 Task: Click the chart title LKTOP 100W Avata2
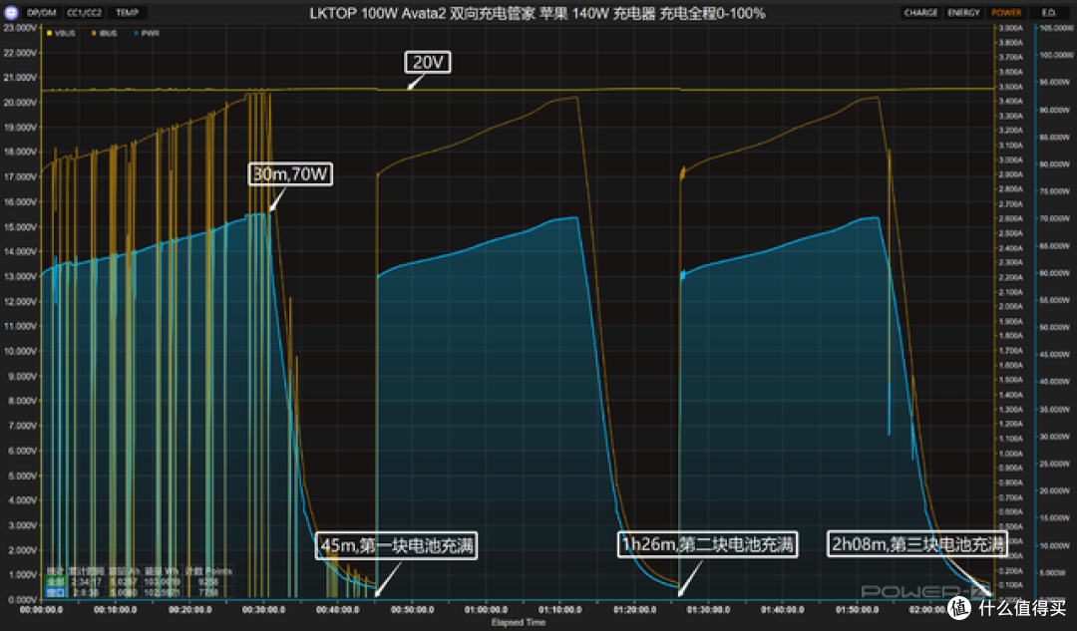pyautogui.click(x=378, y=13)
